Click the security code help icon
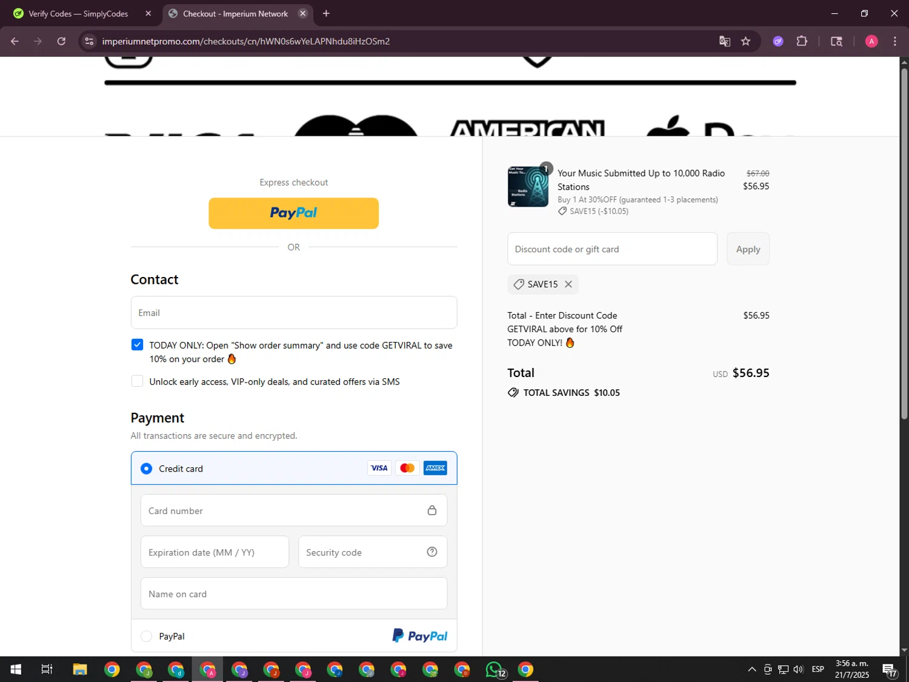 click(432, 552)
